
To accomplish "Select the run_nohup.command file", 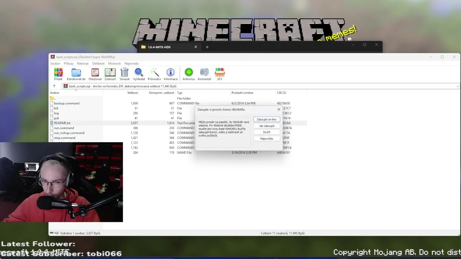I will [x=69, y=133].
